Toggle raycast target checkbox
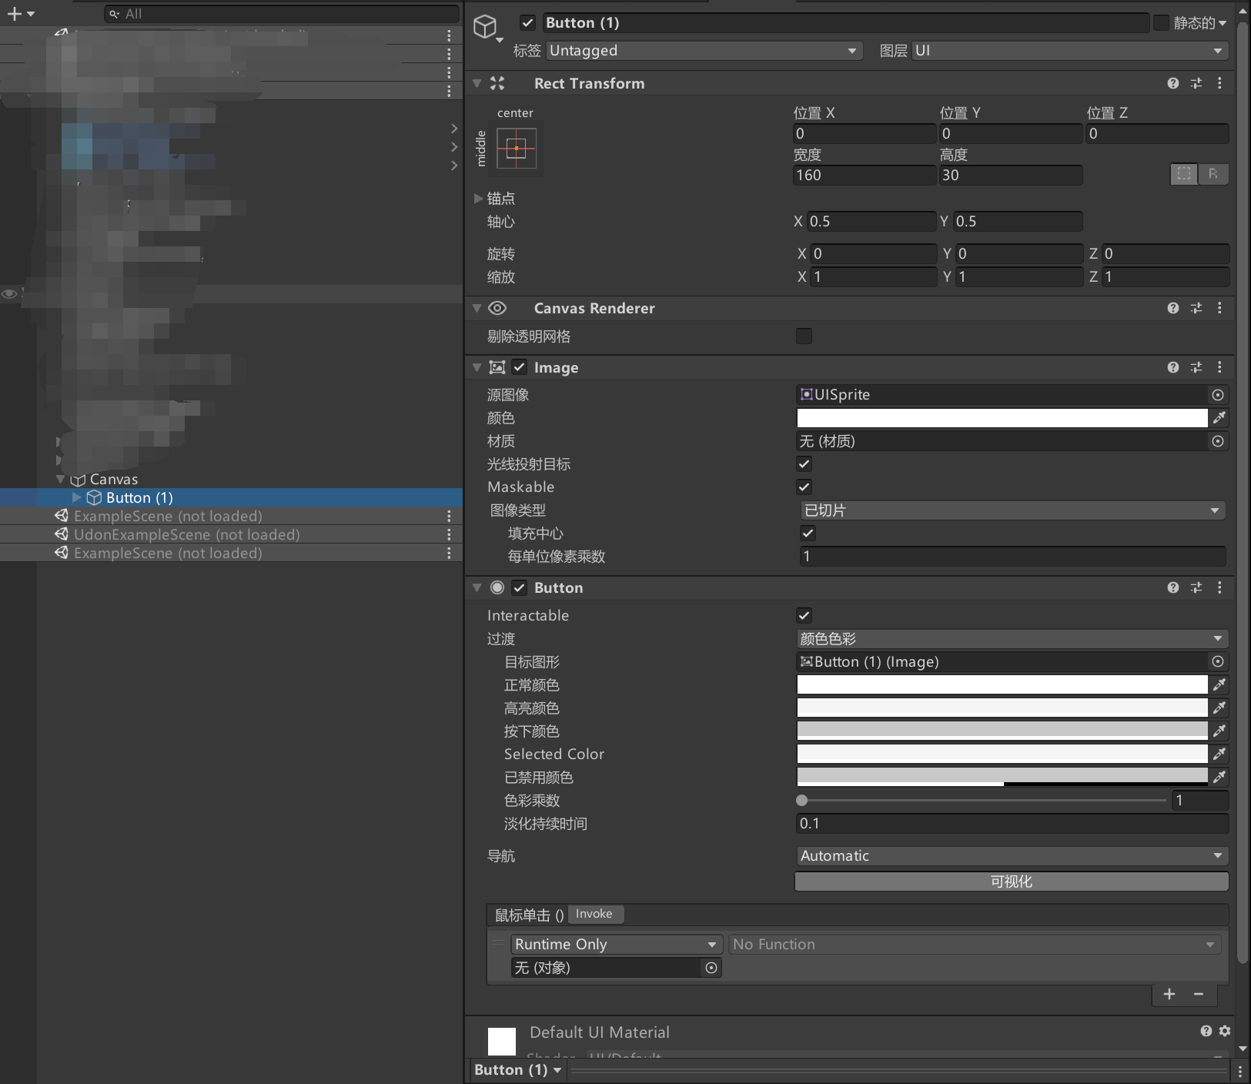The height and width of the screenshot is (1084, 1251). pyautogui.click(x=804, y=464)
